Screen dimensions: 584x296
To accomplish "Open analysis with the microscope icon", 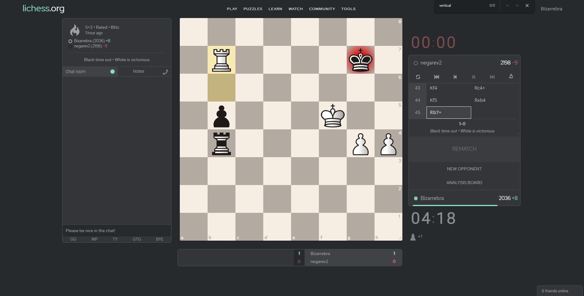I will [x=511, y=77].
